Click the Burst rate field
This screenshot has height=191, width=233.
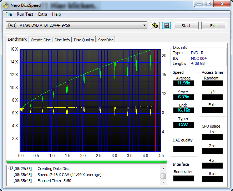(183, 179)
